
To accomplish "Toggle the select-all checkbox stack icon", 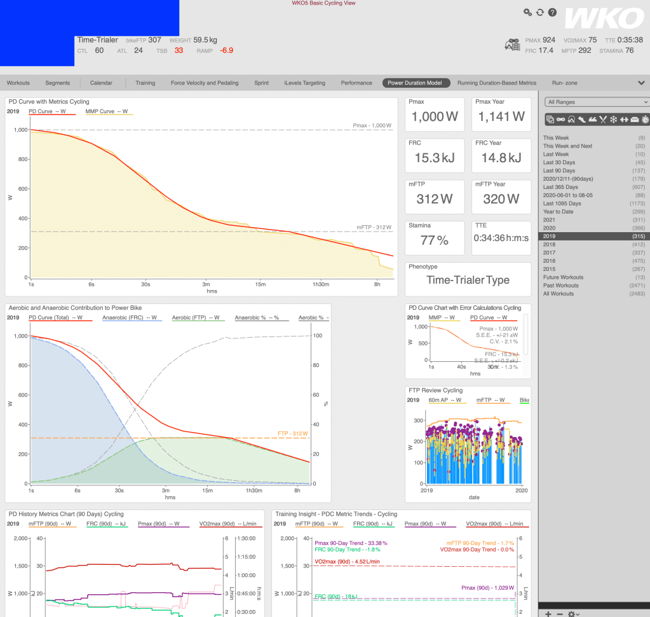I will tap(550, 119).
